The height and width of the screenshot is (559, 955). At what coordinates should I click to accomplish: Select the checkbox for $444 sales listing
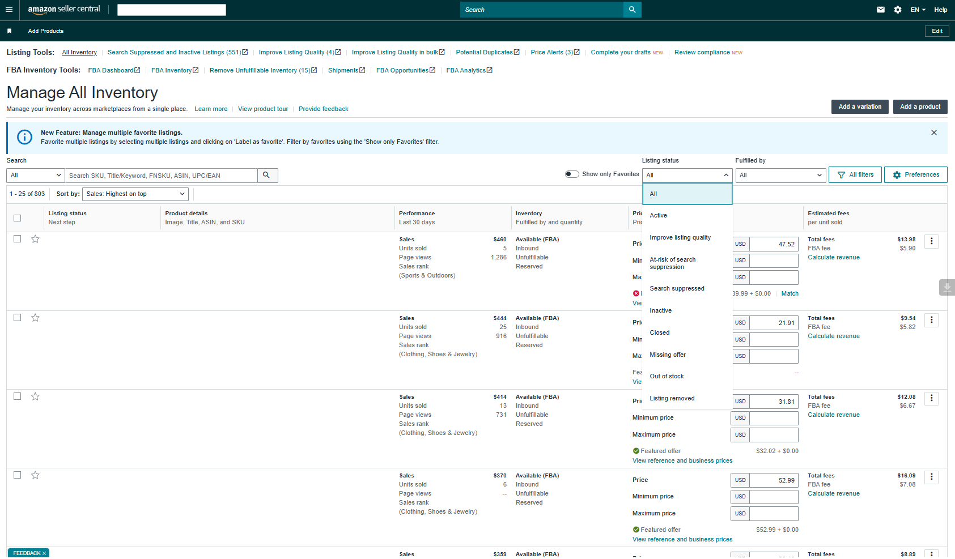18,318
